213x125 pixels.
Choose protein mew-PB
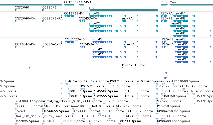[x=181, y=54]
